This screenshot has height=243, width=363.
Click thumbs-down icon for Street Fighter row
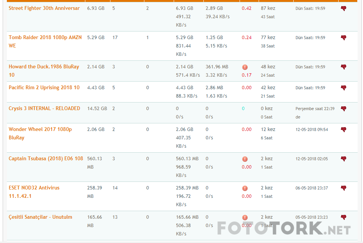pos(343,8)
